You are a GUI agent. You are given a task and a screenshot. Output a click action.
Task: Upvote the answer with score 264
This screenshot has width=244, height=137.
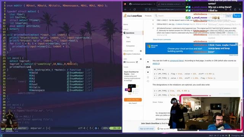[x=148, y=62]
